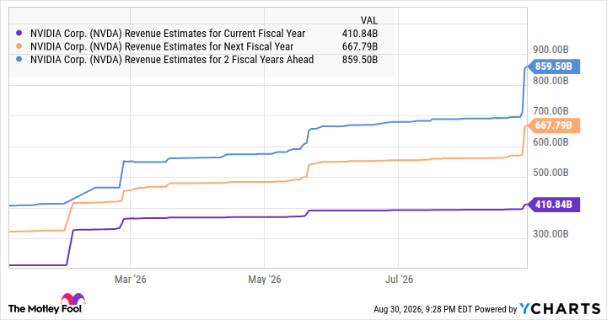607x320 pixels.
Task: Click the Motley Fool jester hat icon
Action: click(x=73, y=299)
